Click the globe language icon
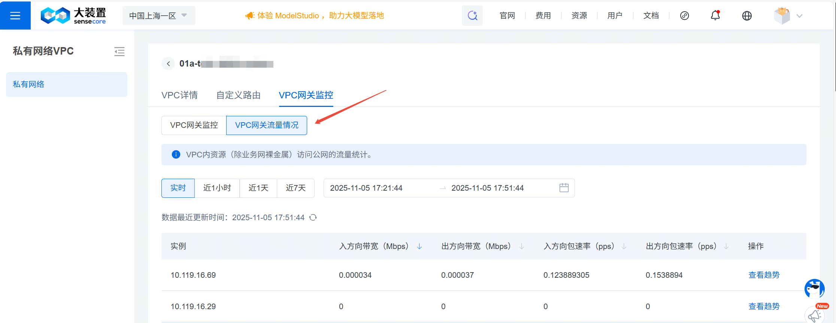 click(x=746, y=16)
